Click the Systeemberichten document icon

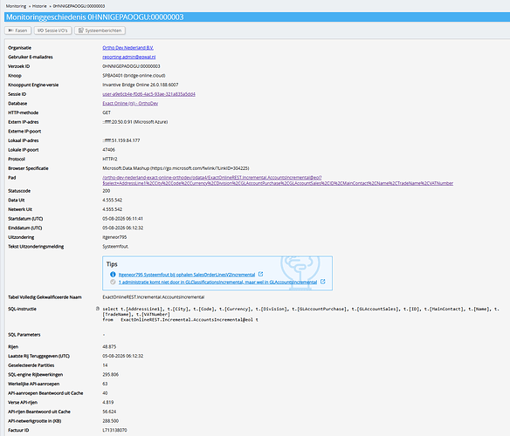[81, 31]
